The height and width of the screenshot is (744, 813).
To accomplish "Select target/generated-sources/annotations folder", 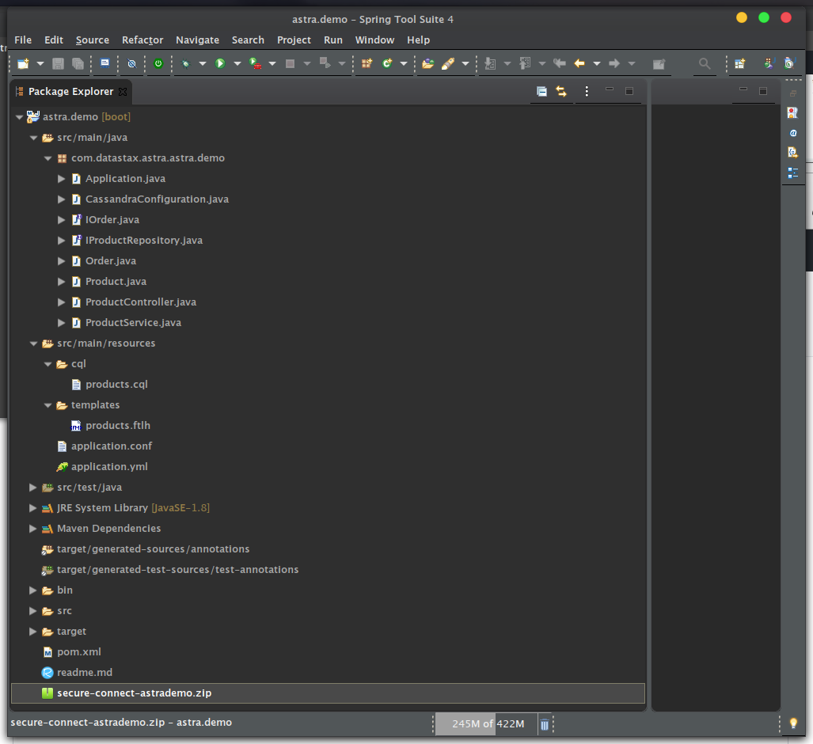I will [x=153, y=549].
